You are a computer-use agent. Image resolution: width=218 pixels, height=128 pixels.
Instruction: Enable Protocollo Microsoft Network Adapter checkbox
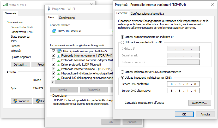tap(54, 60)
